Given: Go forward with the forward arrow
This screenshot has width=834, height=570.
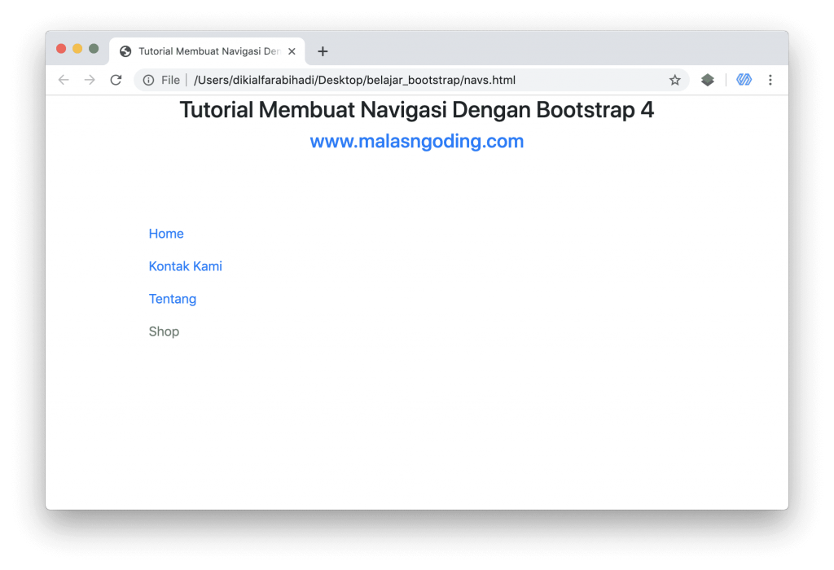Looking at the screenshot, I should tap(90, 80).
